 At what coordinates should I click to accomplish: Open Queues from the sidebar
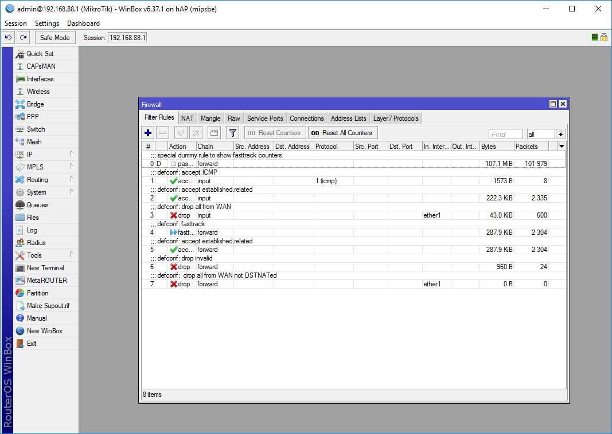(x=46, y=205)
